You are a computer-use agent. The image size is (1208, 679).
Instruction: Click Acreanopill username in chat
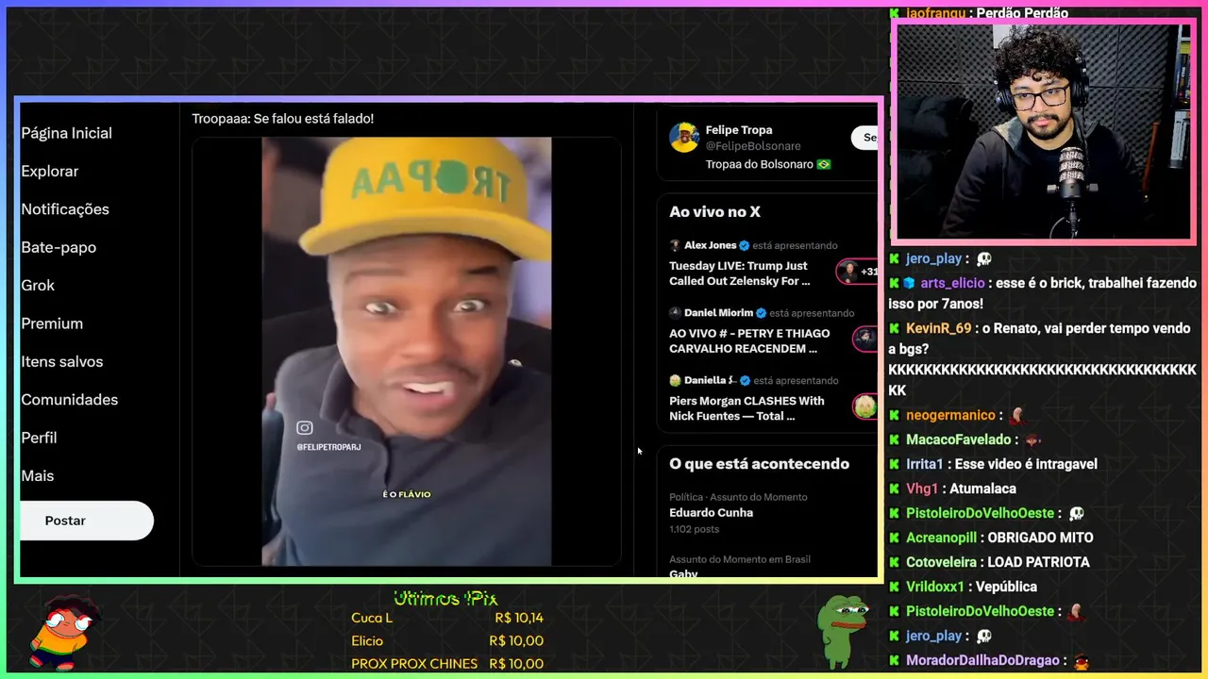click(941, 538)
